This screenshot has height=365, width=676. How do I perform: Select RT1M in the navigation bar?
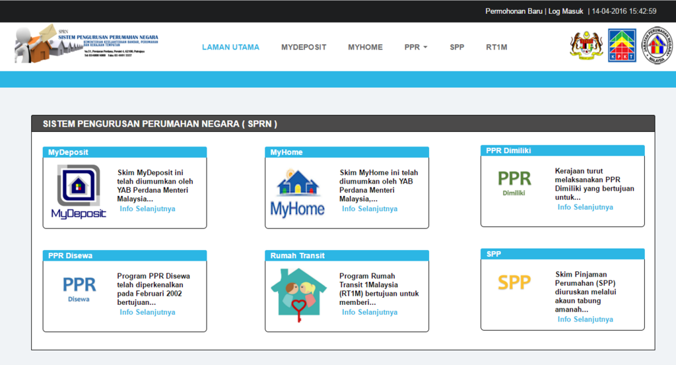click(x=496, y=48)
